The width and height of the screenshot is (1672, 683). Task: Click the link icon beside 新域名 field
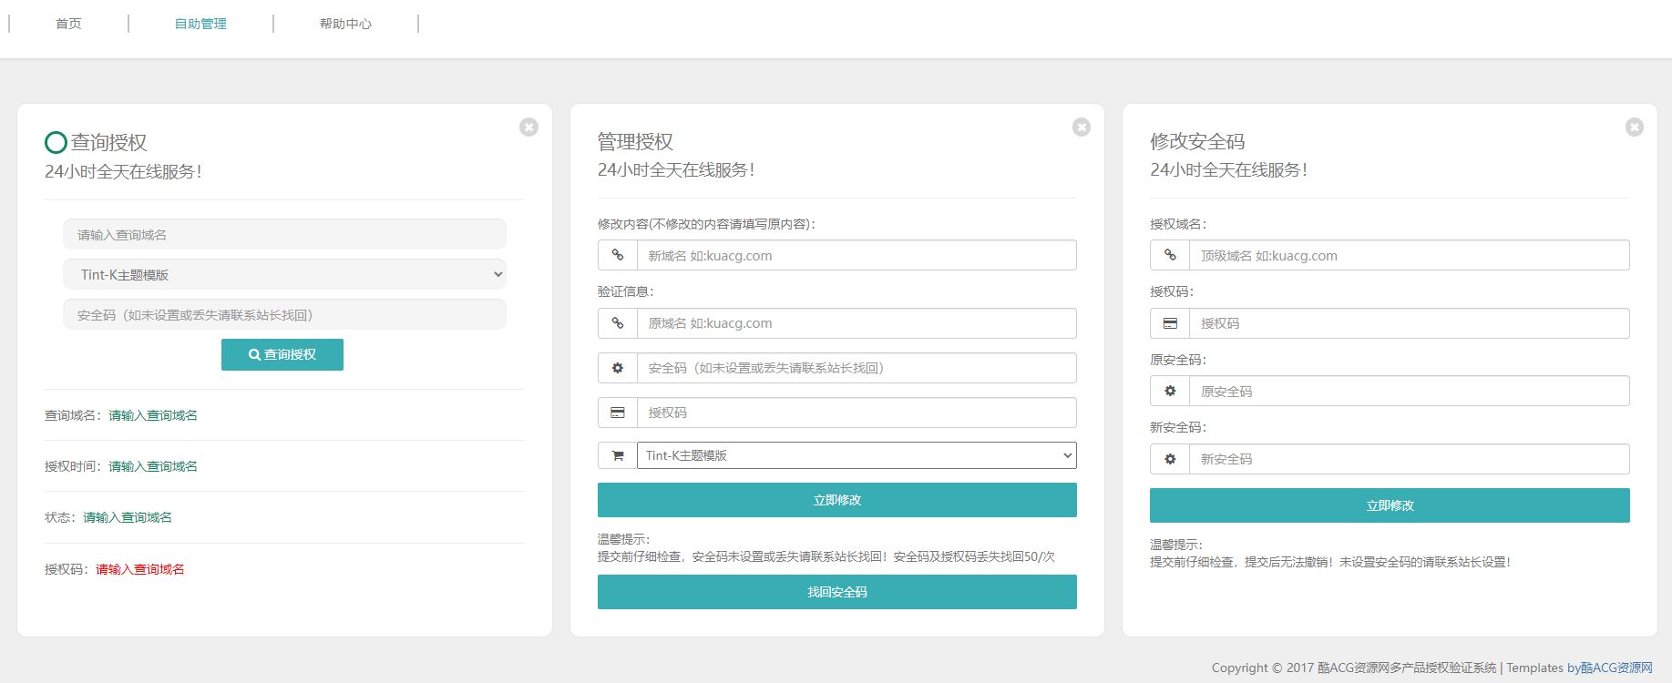click(x=618, y=255)
